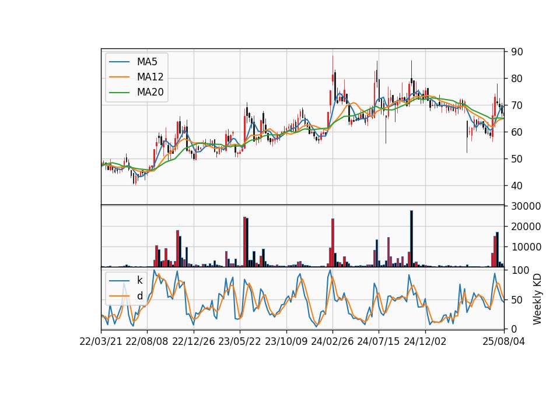Click the green MA20 legend line
Image resolution: width=560 pixels, height=402 pixels.
coord(119,93)
